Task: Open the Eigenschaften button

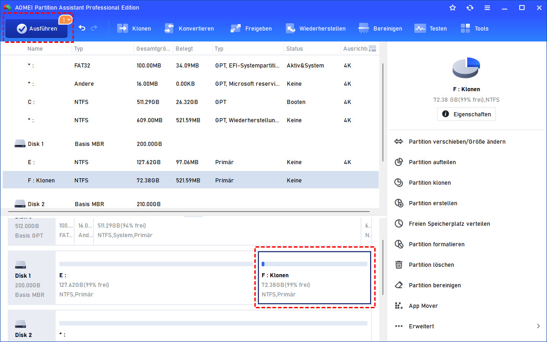Action: [466, 114]
